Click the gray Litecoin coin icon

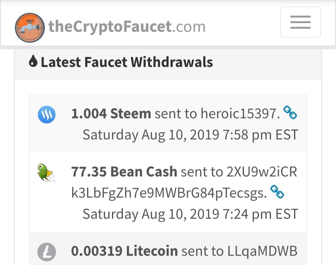tap(47, 251)
